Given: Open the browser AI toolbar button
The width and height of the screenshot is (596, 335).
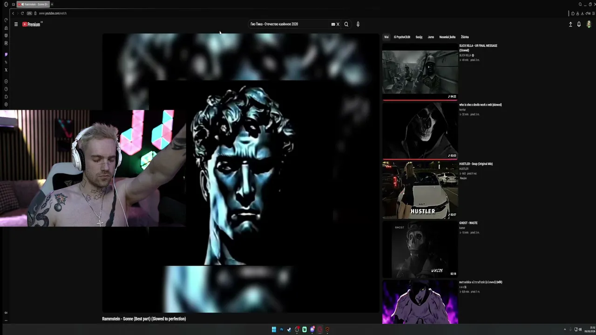Looking at the screenshot, I should [589, 13].
